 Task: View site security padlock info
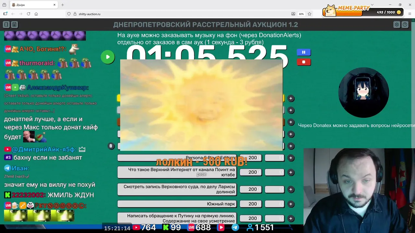75,14
